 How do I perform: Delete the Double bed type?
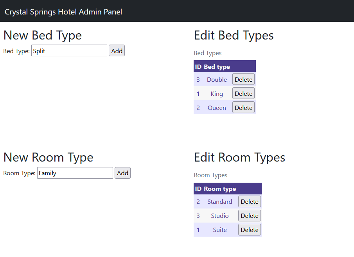point(243,79)
